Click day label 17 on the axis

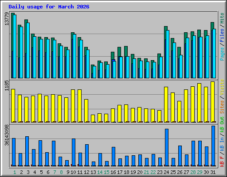tap(120, 172)
